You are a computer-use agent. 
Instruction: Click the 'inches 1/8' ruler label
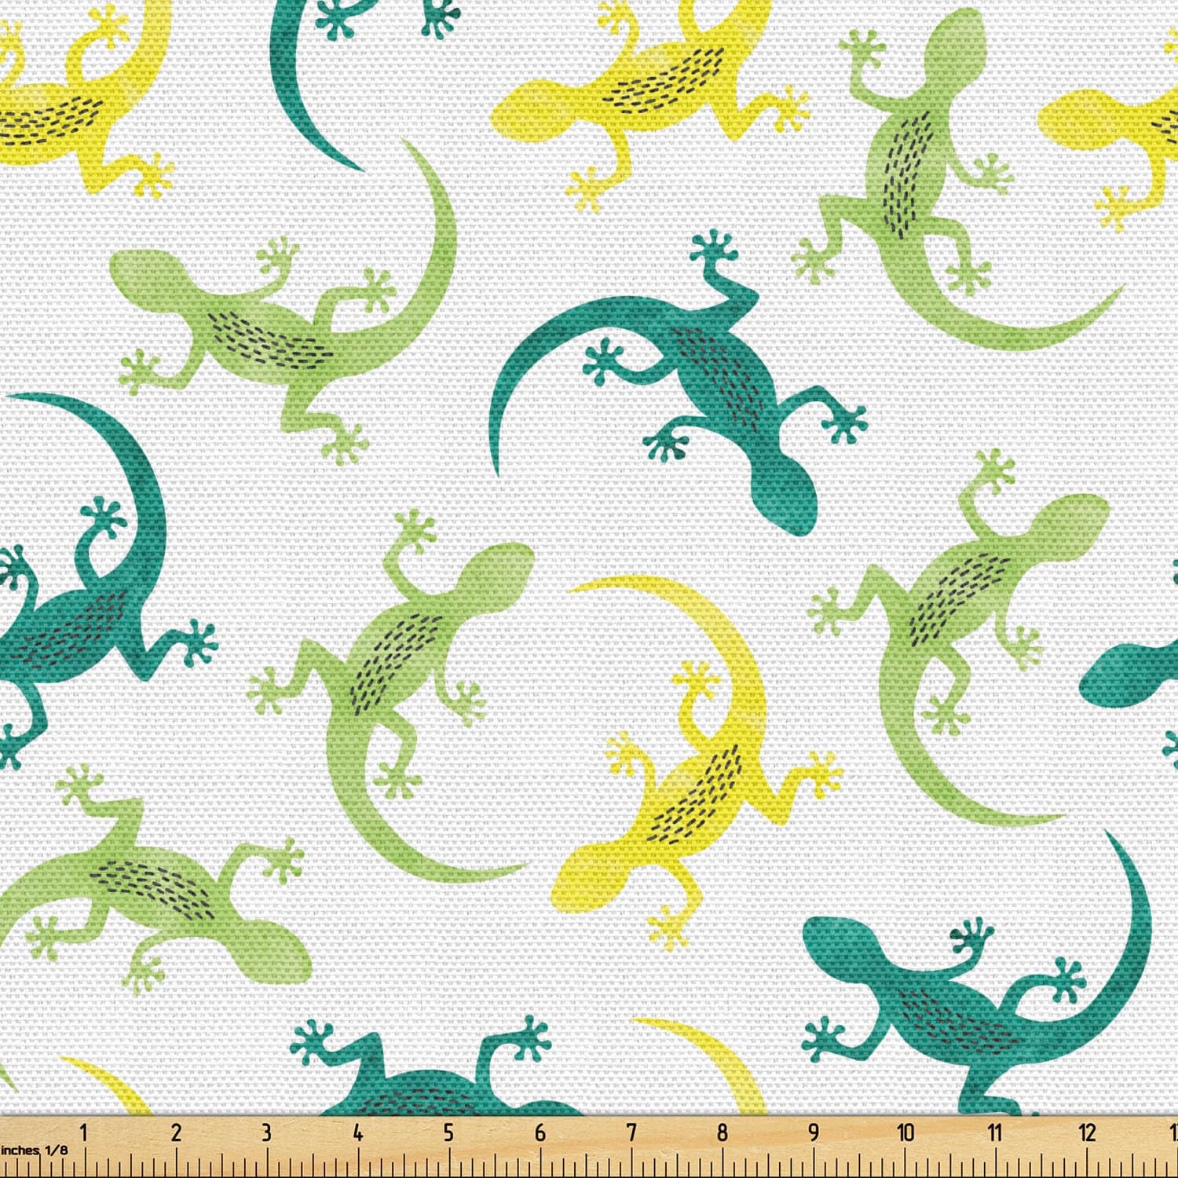coord(35,1150)
